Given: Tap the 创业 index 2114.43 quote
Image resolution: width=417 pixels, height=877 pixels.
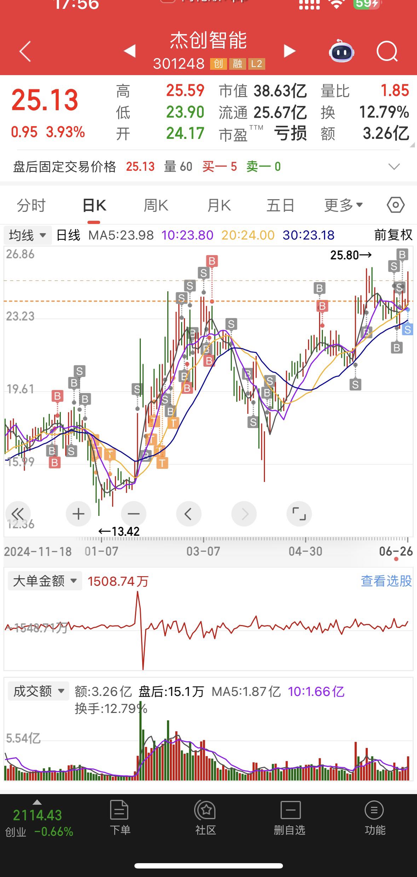Looking at the screenshot, I should [x=37, y=815].
